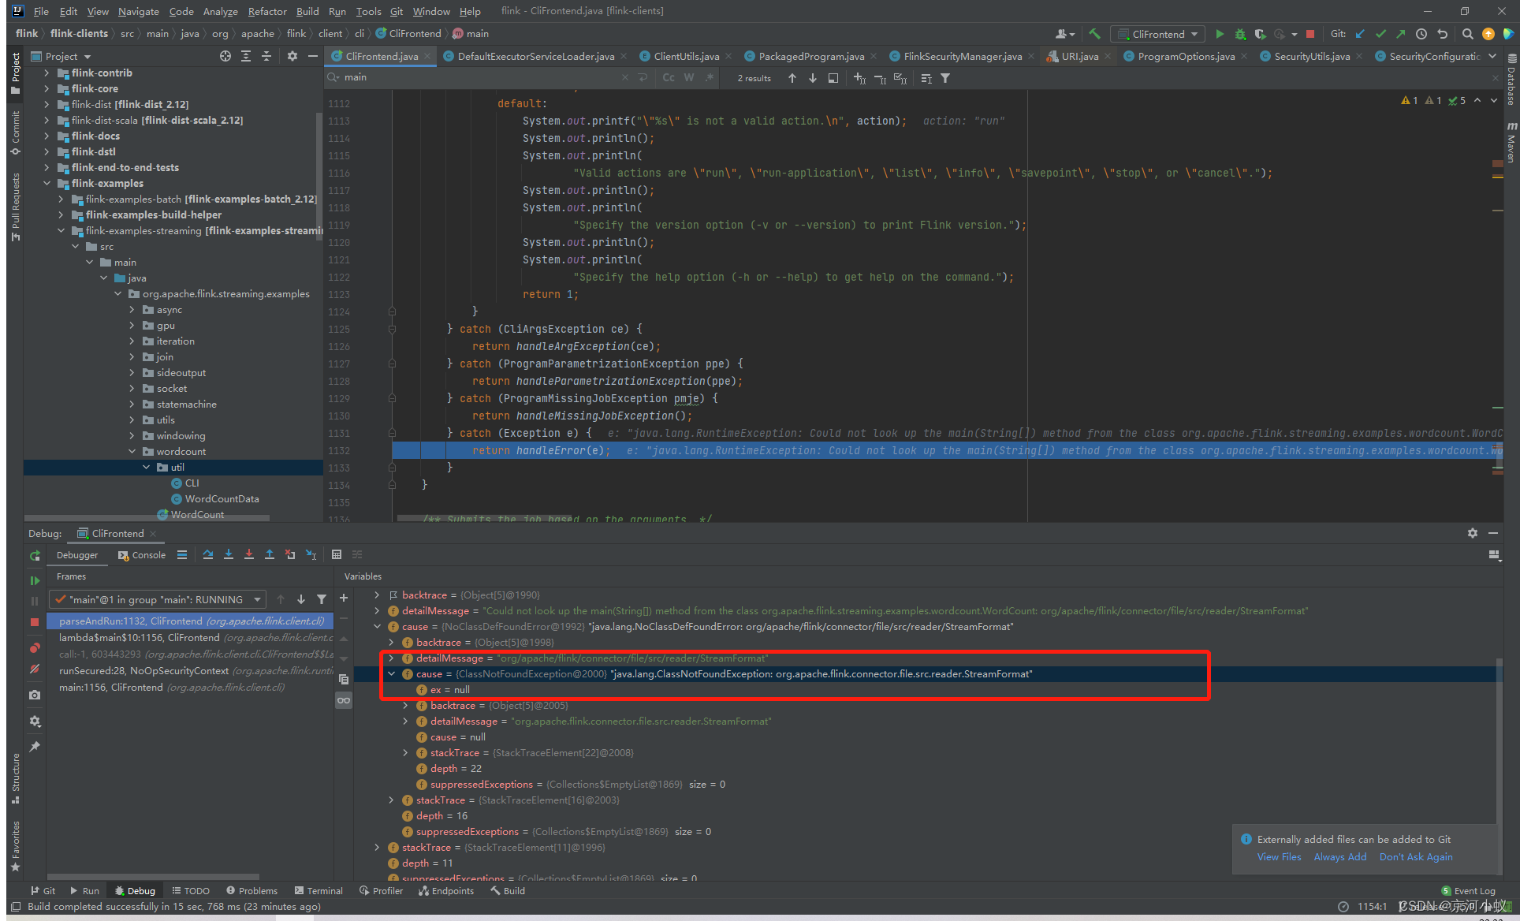Stop the running process in the top toolbar
This screenshot has width=1520, height=921.
click(1310, 34)
